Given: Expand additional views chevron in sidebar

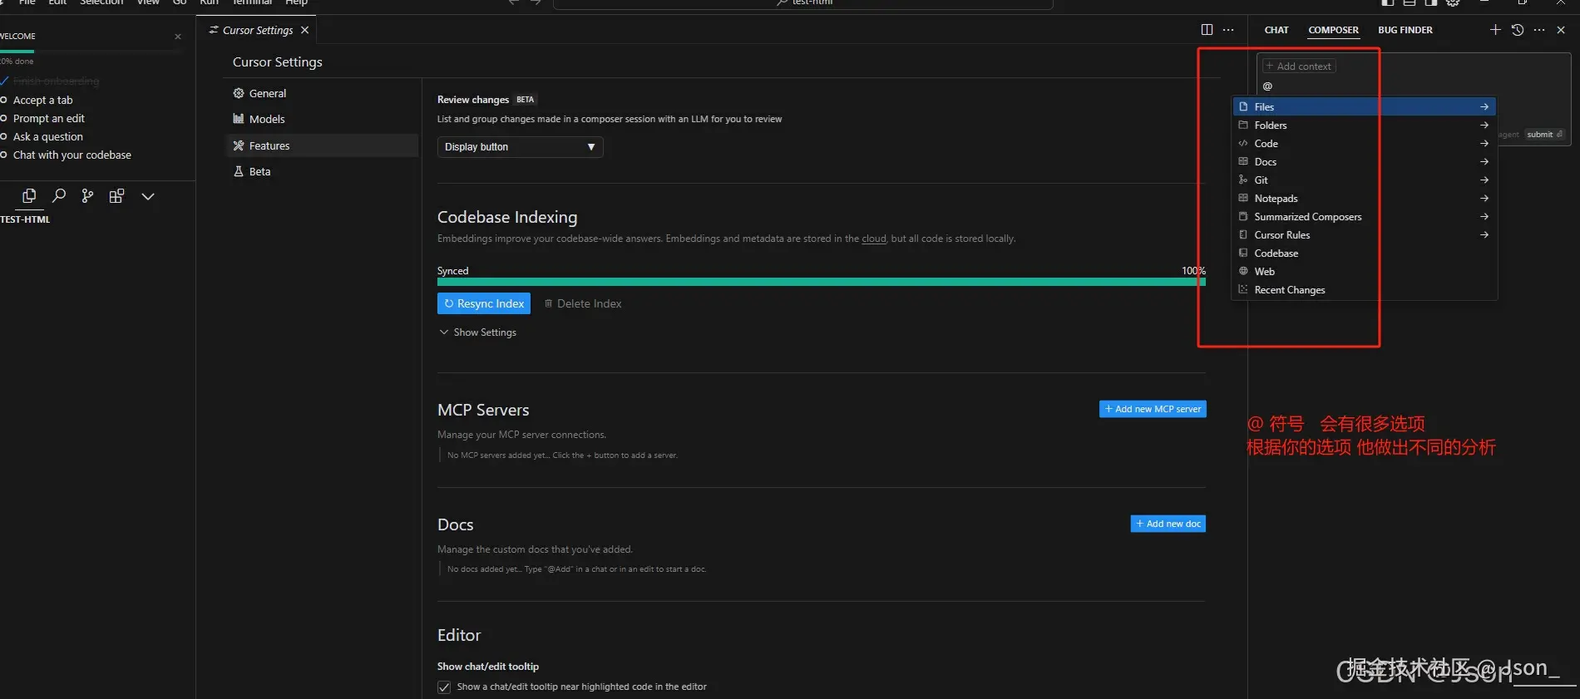Looking at the screenshot, I should pyautogui.click(x=148, y=197).
